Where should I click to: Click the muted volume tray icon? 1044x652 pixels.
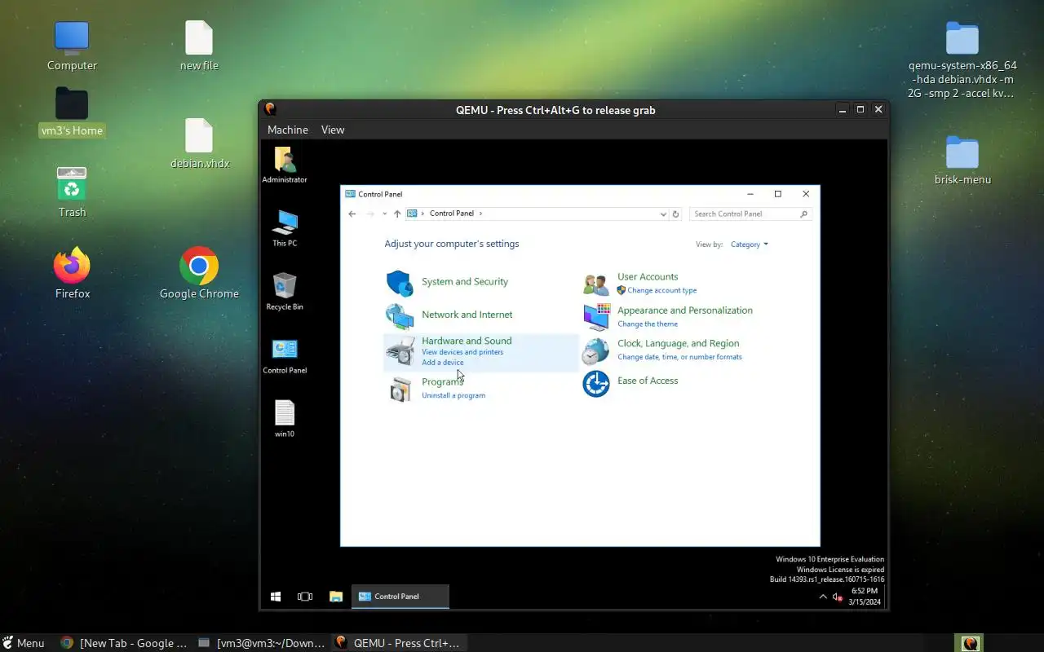pyautogui.click(x=838, y=597)
